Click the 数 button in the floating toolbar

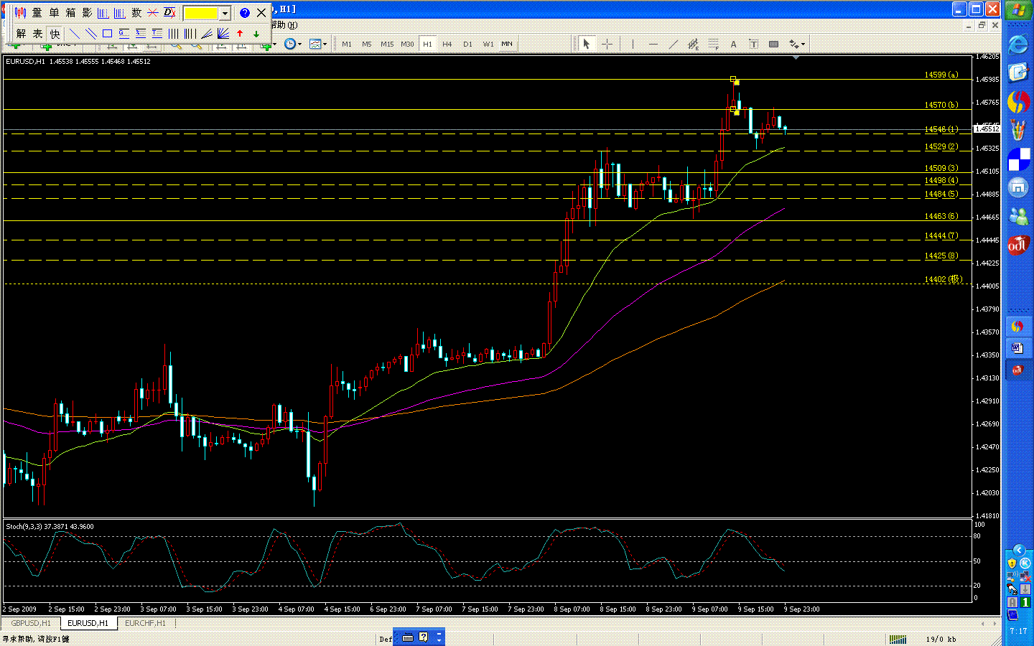coord(136,13)
